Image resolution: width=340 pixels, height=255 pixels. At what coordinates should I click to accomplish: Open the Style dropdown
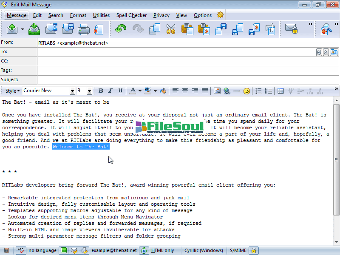(12, 91)
